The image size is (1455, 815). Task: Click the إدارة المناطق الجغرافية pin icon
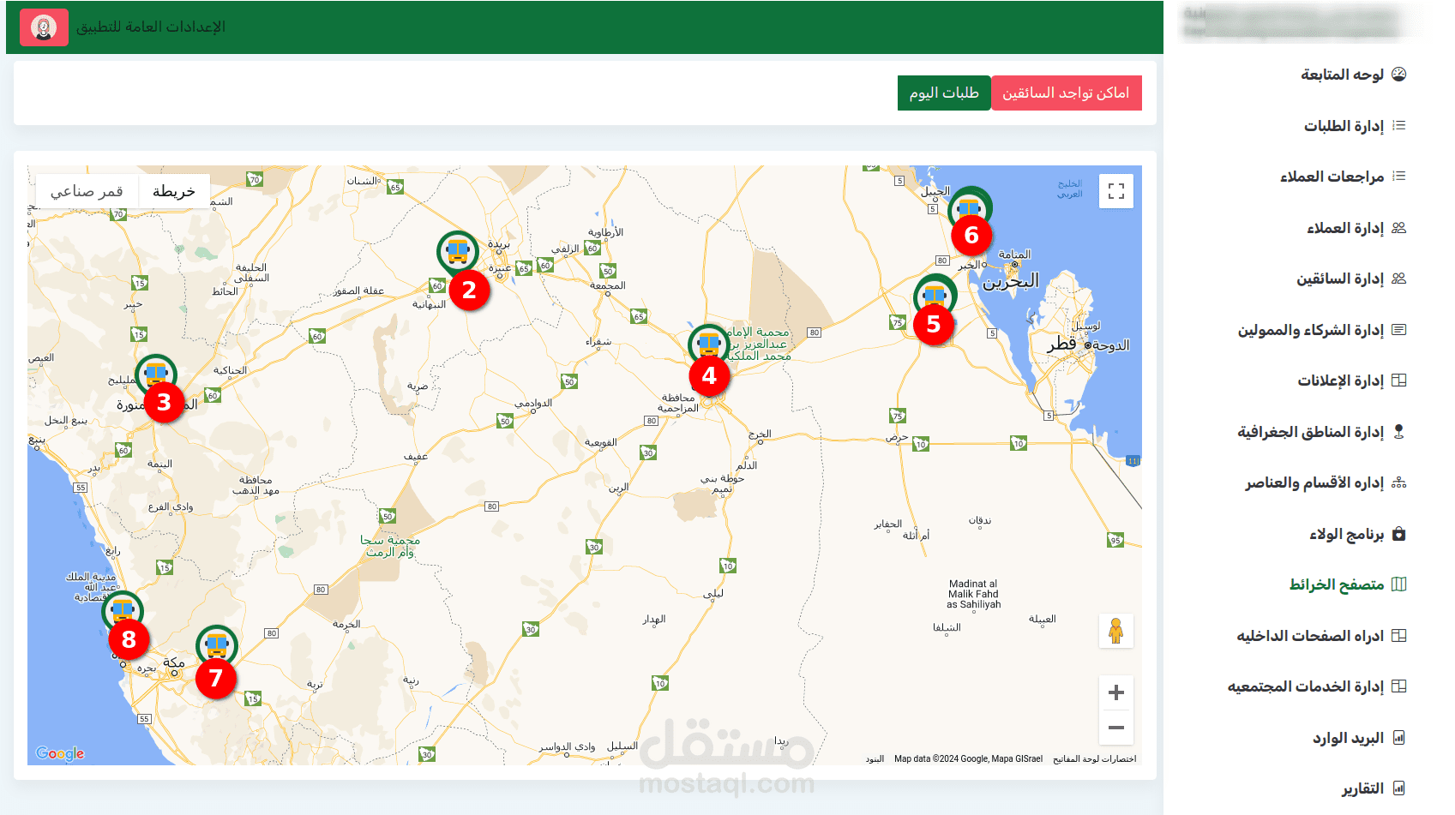tap(1399, 431)
